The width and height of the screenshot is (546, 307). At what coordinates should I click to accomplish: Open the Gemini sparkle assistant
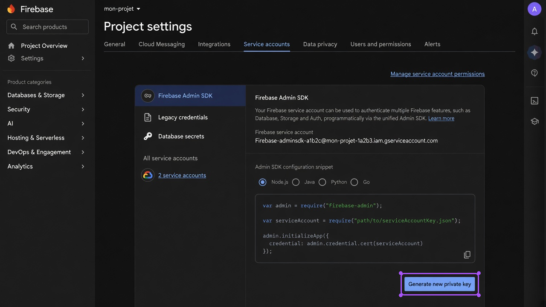(x=534, y=52)
